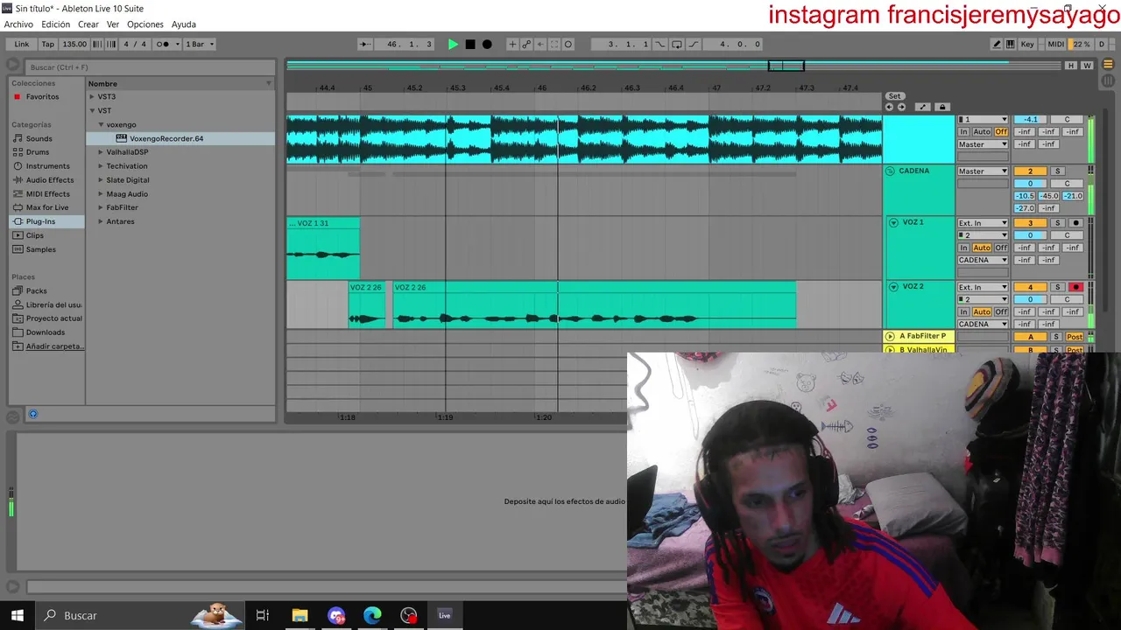Image resolution: width=1121 pixels, height=630 pixels.
Task: Click the Link button
Action: (x=21, y=44)
